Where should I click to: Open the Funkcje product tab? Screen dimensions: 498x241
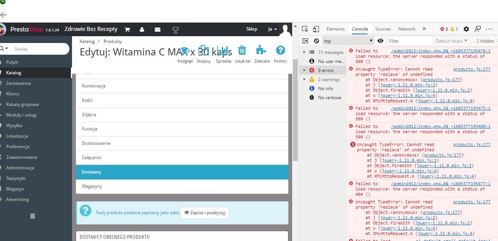(x=182, y=129)
